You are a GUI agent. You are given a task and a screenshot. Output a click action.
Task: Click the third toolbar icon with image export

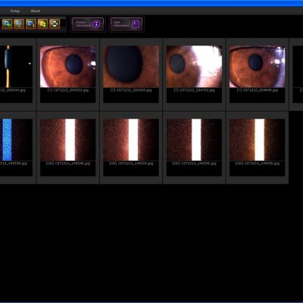click(x=31, y=24)
